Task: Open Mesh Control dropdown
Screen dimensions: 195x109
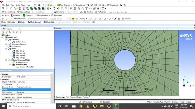Action: (x=35, y=22)
